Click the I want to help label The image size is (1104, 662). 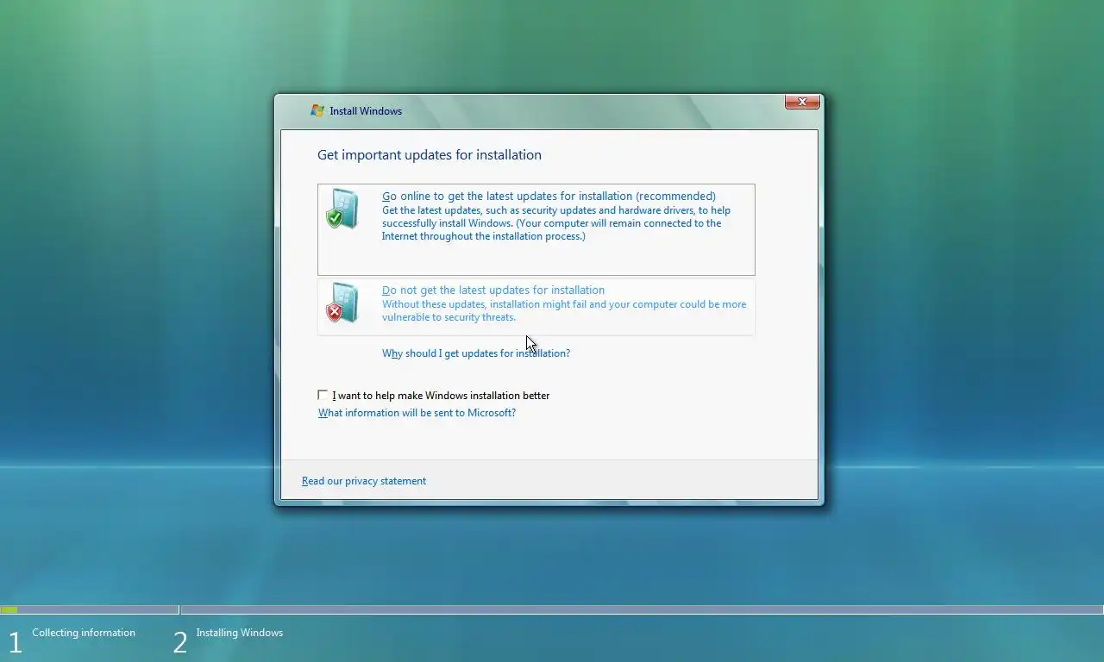441,396
